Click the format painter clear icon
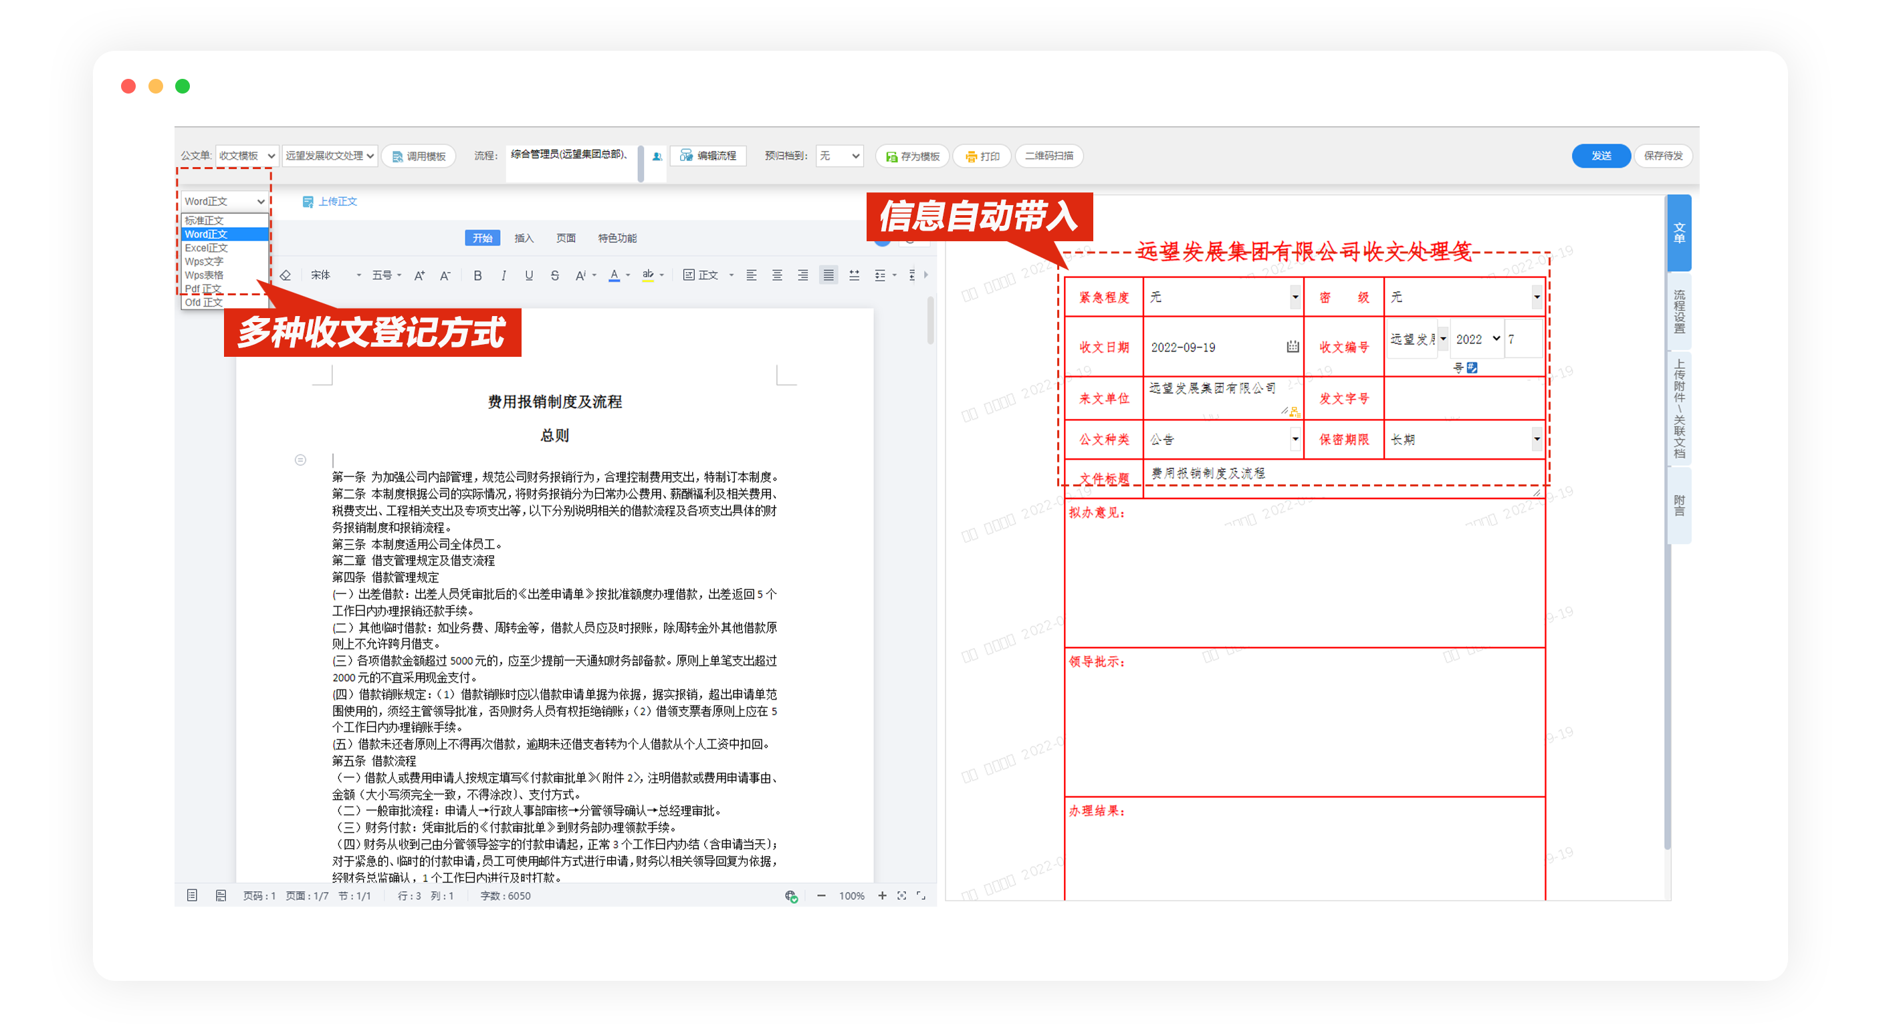Image resolution: width=1883 pixels, height=1033 pixels. click(285, 275)
